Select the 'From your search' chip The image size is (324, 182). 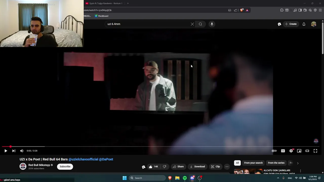pos(253,163)
